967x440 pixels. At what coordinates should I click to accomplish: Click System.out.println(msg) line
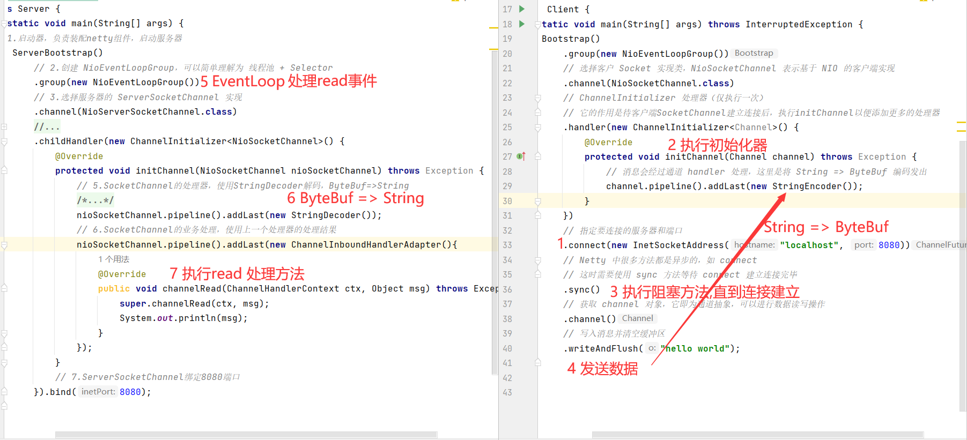point(183,318)
